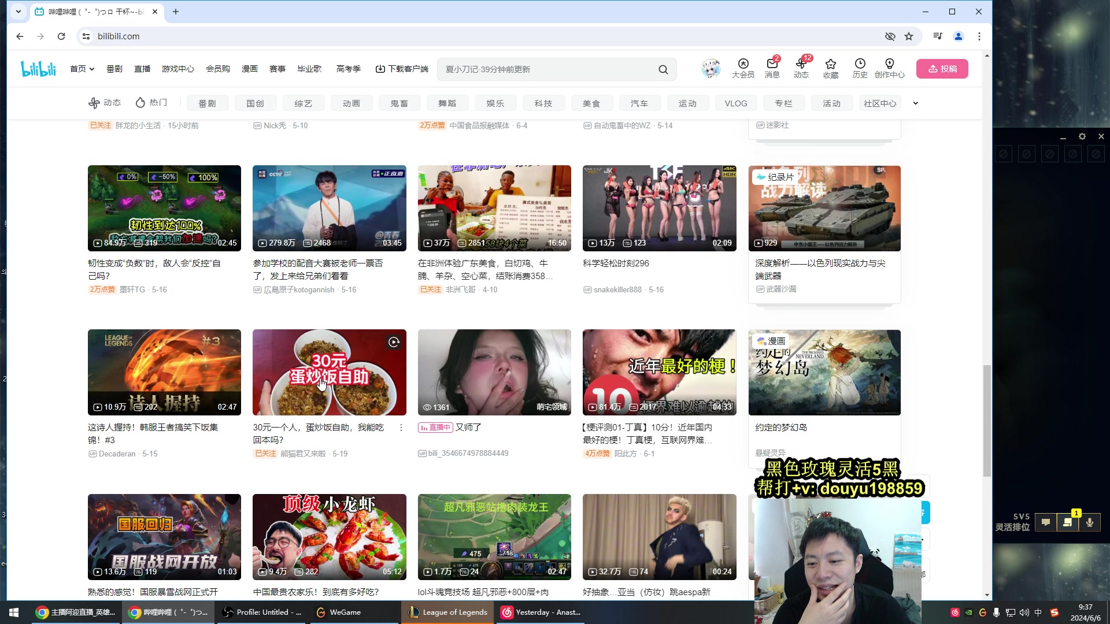Switch to the 鬼畜 category tab

pyautogui.click(x=399, y=103)
